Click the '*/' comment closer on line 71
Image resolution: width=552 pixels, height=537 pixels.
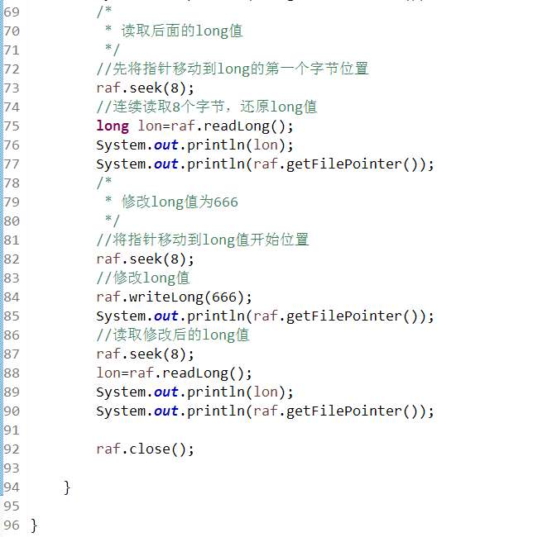113,50
